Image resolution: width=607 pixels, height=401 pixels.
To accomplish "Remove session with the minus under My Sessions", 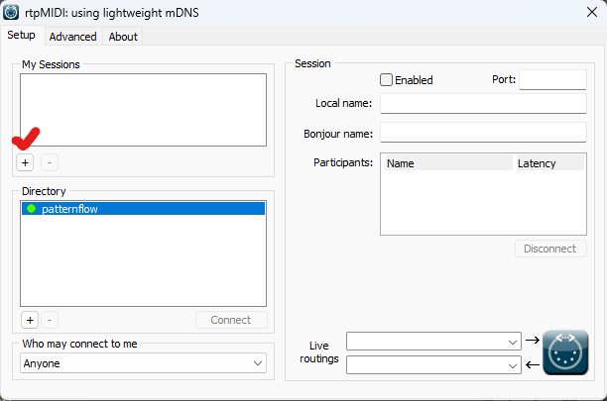I will (50, 162).
